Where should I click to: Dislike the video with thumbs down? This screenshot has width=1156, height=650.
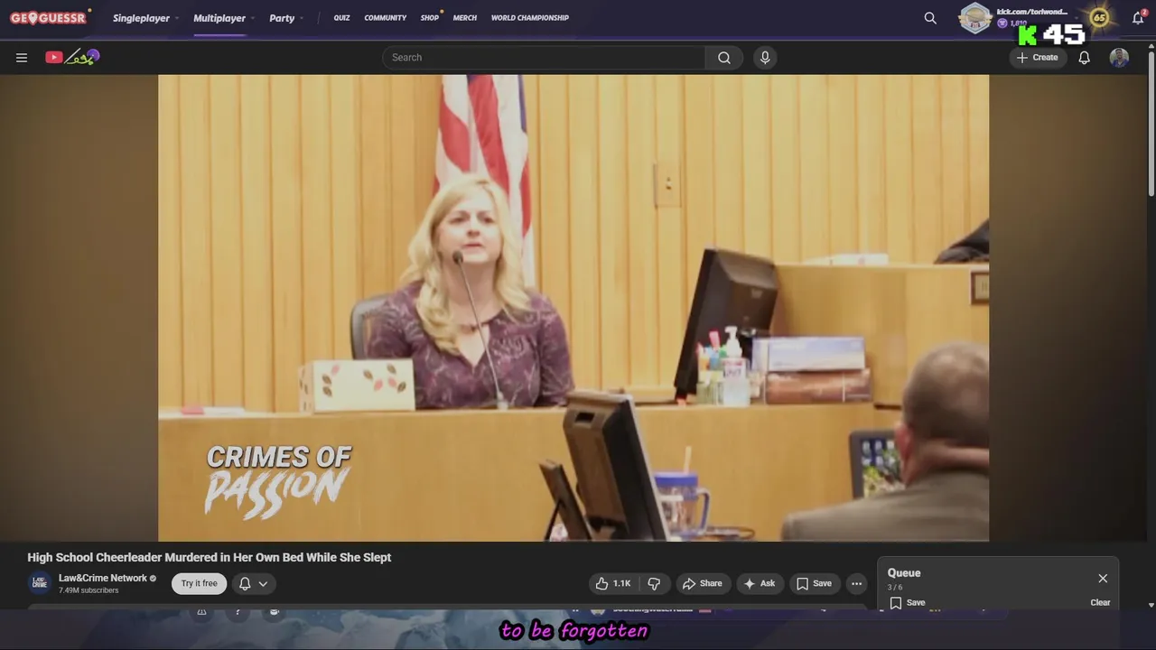(x=654, y=584)
